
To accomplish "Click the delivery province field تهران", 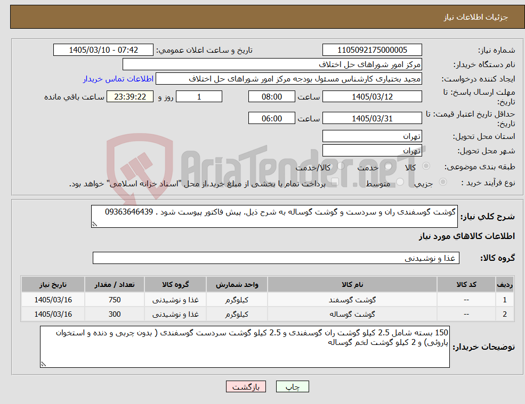I will pyautogui.click(x=372, y=136).
